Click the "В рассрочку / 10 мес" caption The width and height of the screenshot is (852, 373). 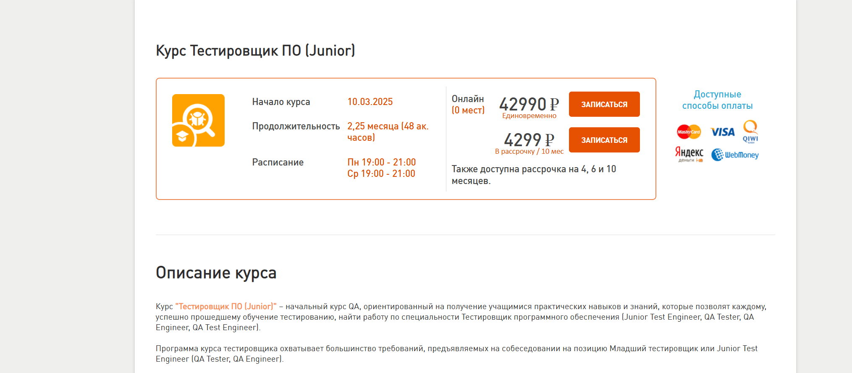tap(529, 152)
